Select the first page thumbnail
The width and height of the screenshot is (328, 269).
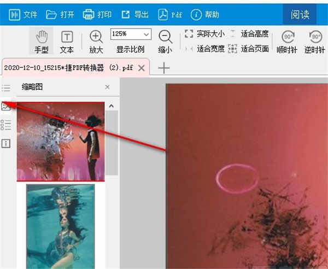pyautogui.click(x=61, y=142)
